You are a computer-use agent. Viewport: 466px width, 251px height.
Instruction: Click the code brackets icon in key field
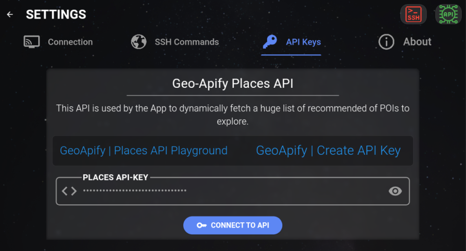(69, 191)
